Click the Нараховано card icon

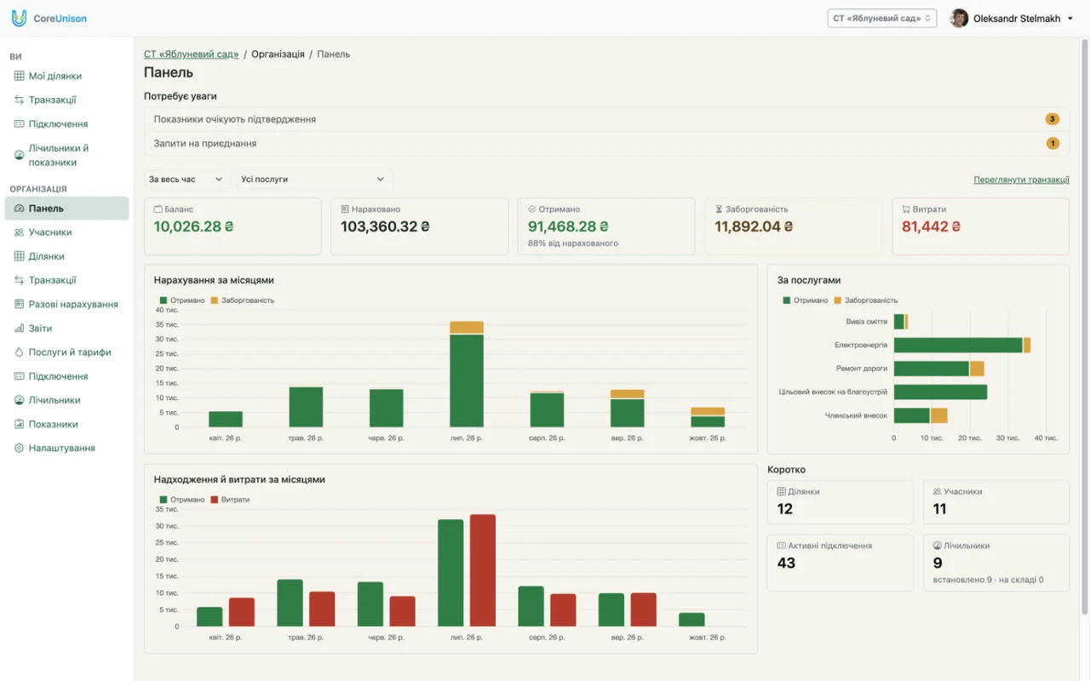[345, 209]
